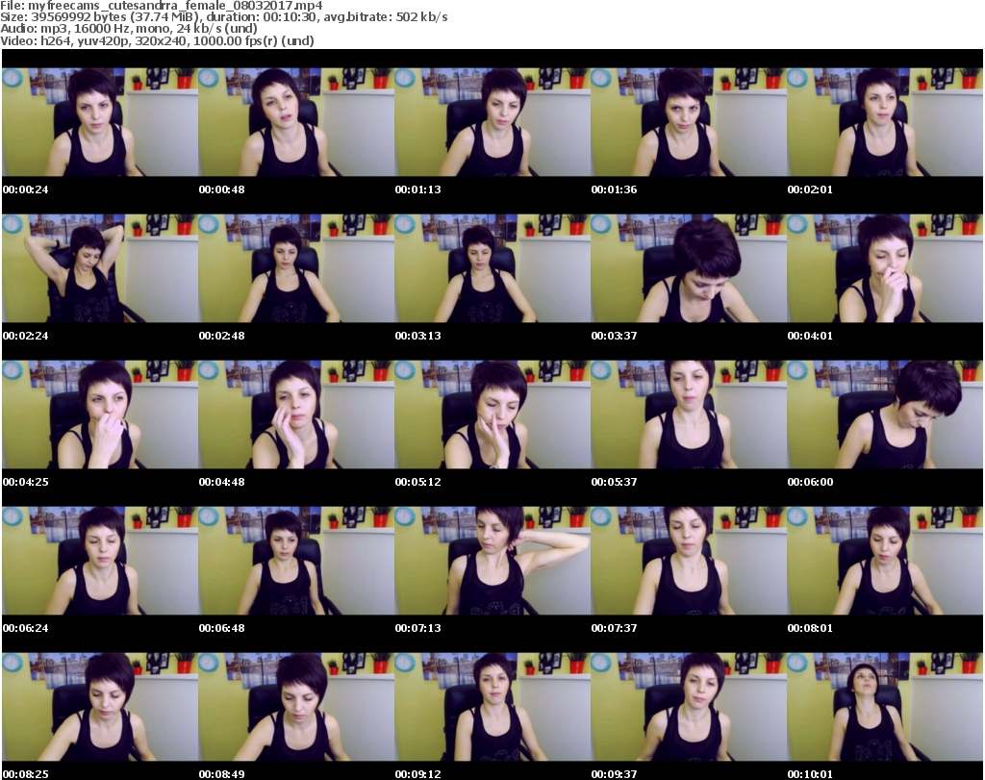Image resolution: width=985 pixels, height=780 pixels.
Task: Click the 00:09:12 timestamp label
Action: (x=418, y=774)
